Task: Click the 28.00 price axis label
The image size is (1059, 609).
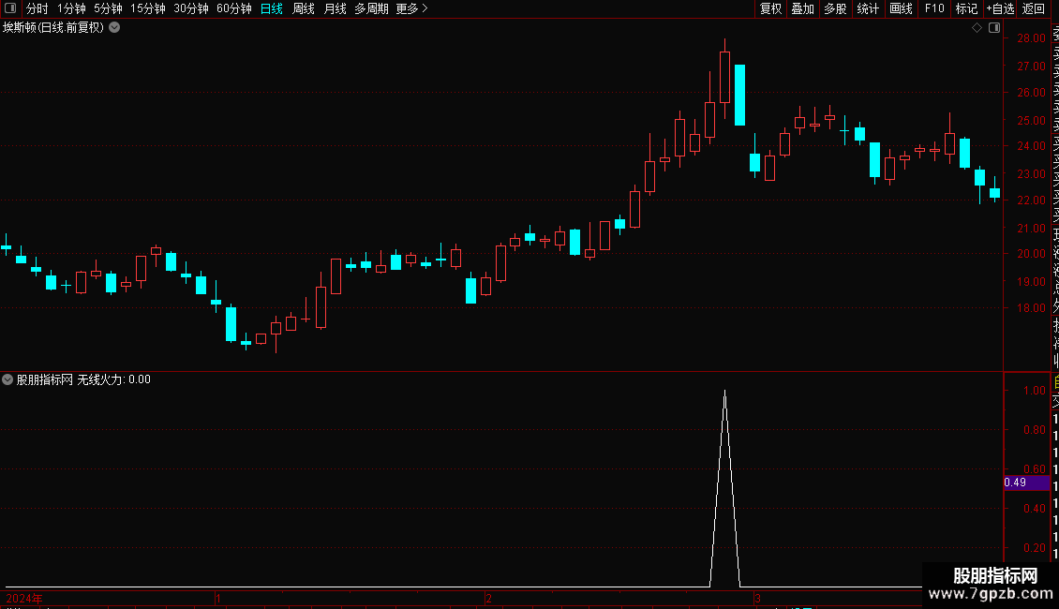Action: coord(1031,38)
